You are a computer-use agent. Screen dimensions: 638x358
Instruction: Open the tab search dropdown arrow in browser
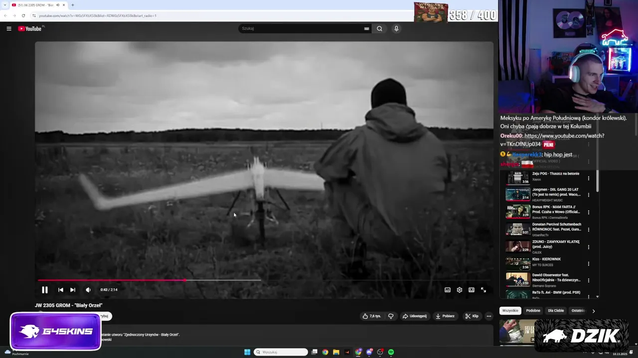(x=5, y=5)
